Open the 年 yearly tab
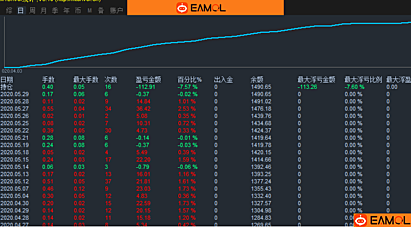The width and height of the screenshot is (411, 227). pos(66,10)
